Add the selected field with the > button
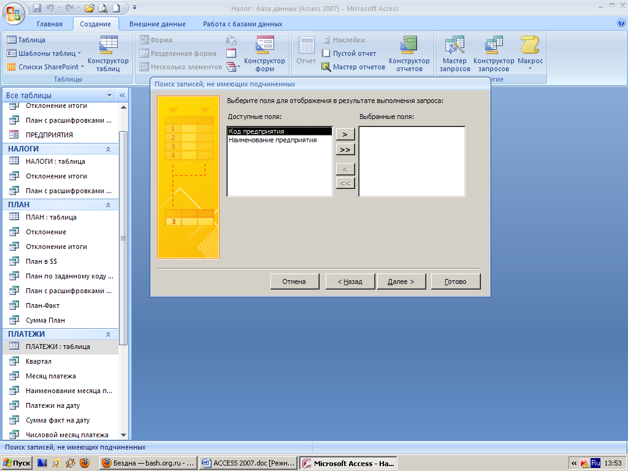The image size is (628, 471). pos(345,134)
